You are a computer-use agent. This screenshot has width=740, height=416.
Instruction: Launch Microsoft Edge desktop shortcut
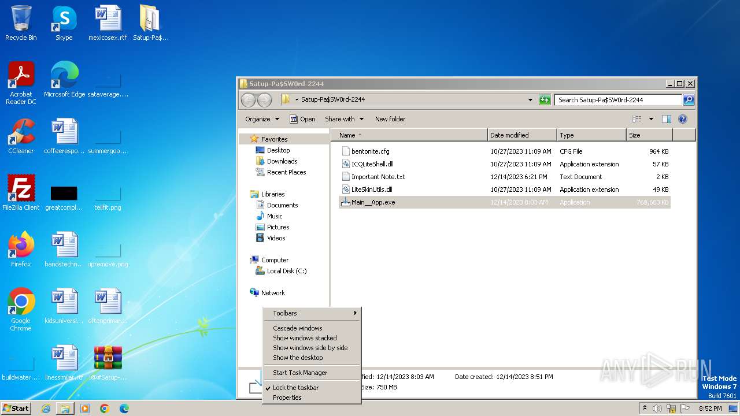coord(64,80)
